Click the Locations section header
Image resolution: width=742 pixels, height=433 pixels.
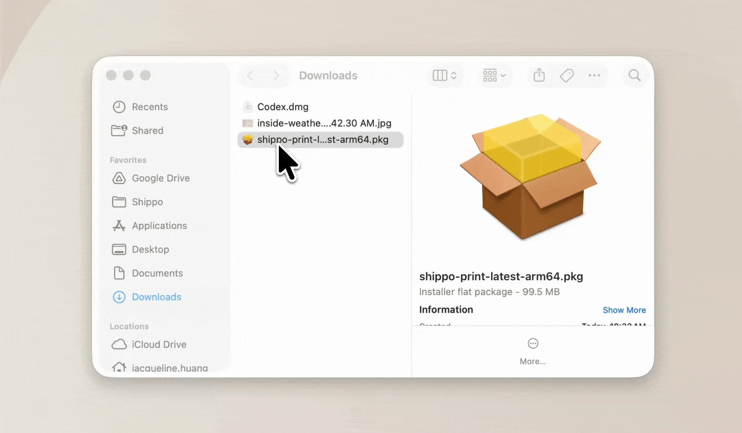tap(129, 326)
